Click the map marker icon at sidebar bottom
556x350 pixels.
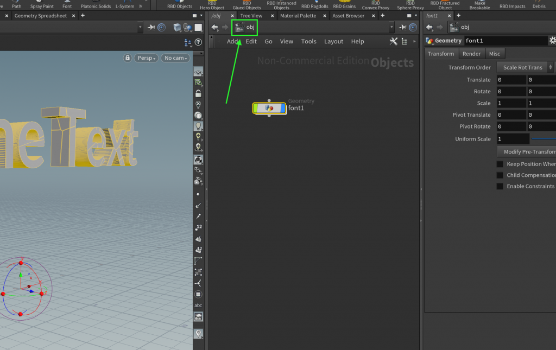(x=198, y=333)
